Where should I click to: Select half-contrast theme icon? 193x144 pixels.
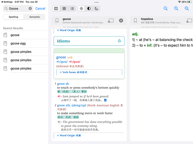[89, 9]
